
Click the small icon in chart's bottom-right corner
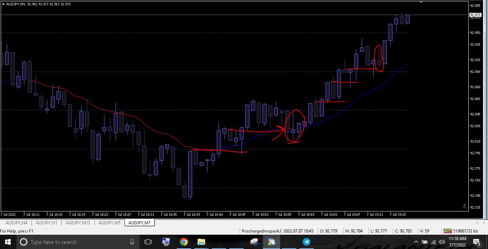tap(464, 206)
